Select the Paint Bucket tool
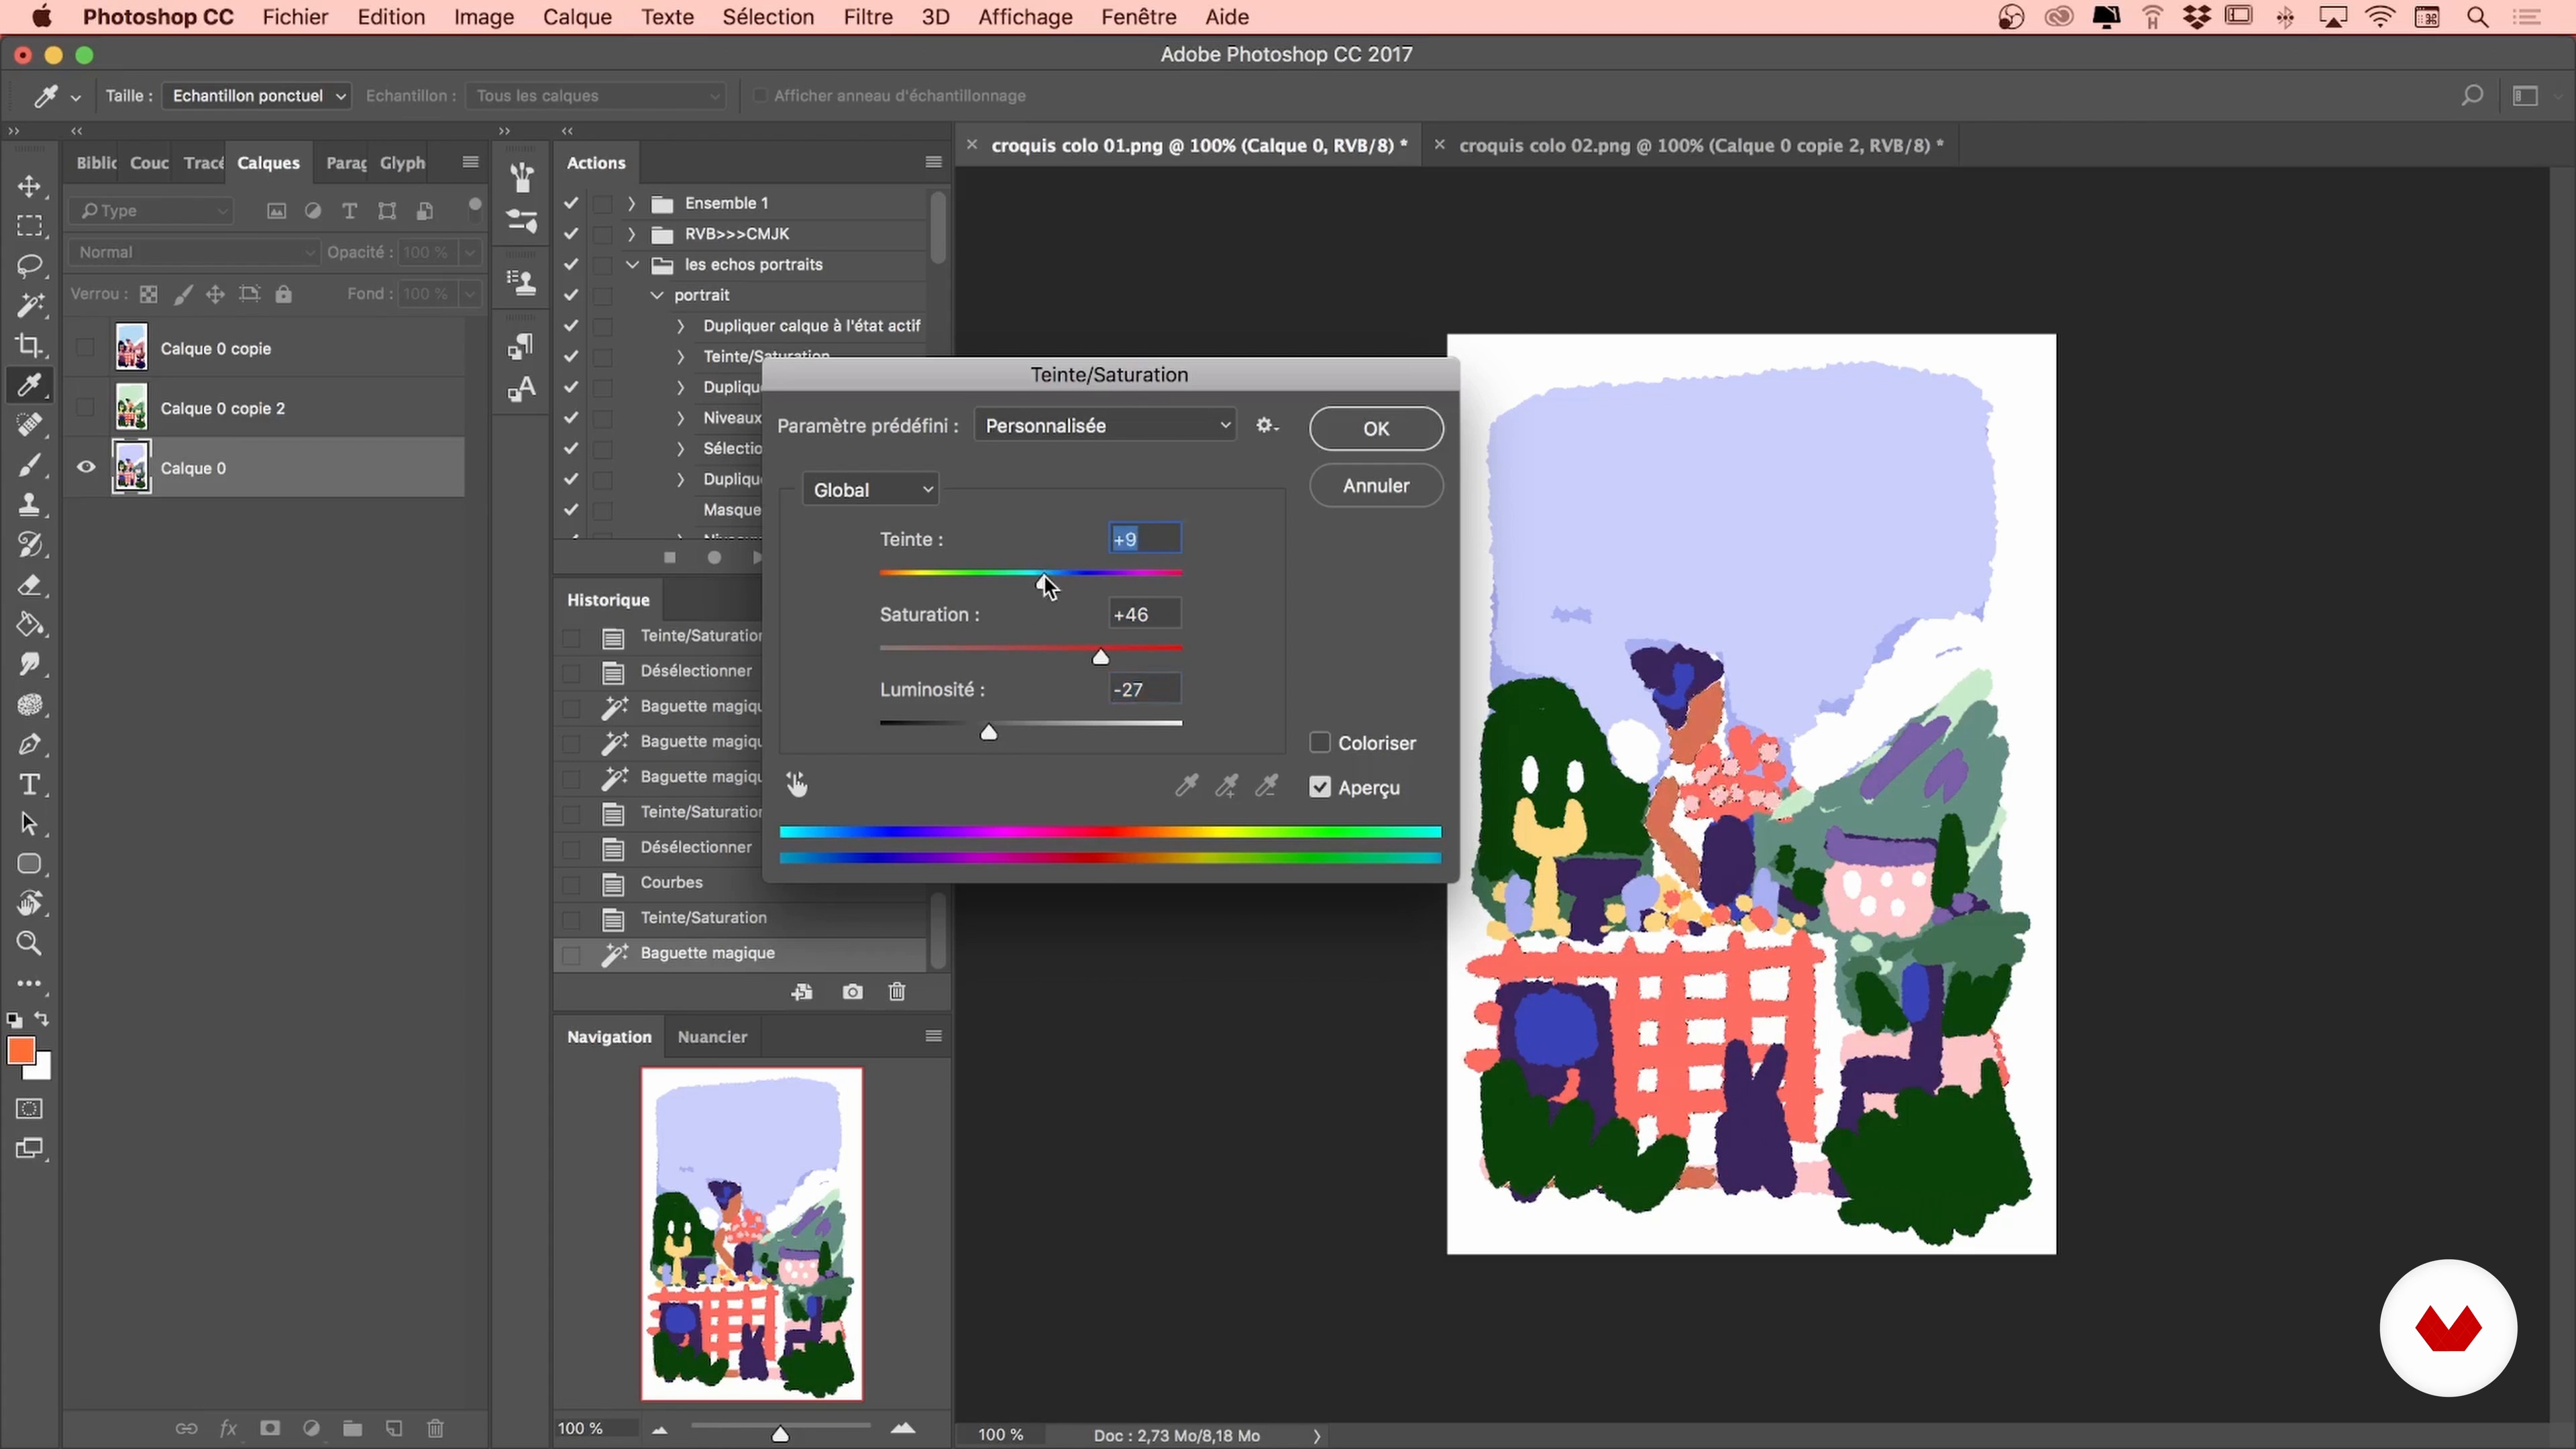This screenshot has height=1449, width=2576. (29, 625)
